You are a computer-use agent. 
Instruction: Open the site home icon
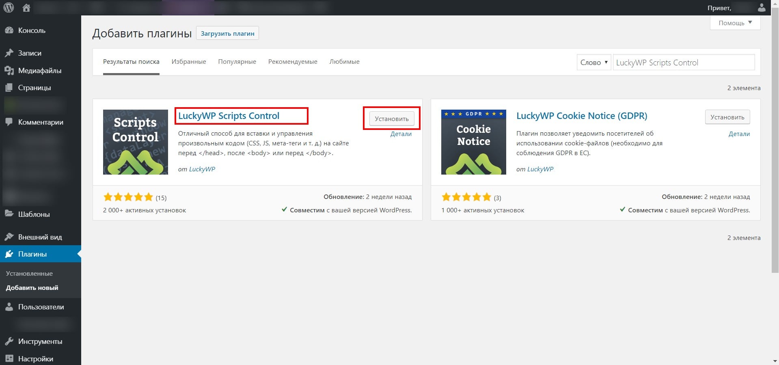26,7
